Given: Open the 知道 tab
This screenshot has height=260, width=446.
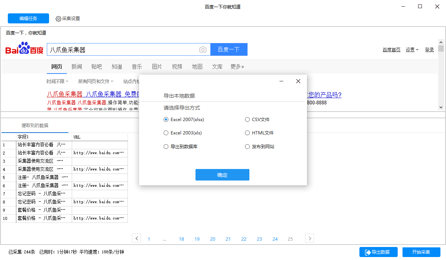Looking at the screenshot, I should click(x=117, y=66).
